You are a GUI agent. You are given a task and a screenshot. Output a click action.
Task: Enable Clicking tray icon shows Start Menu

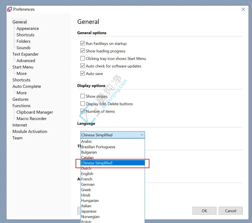[83, 58]
